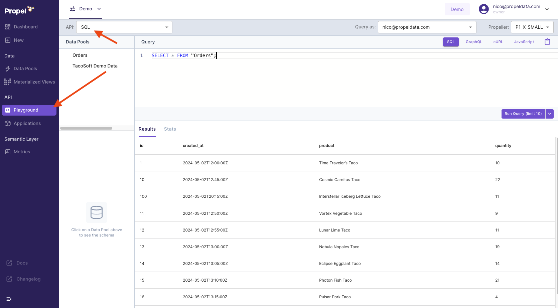Open Applications in the sidebar
The height and width of the screenshot is (308, 558).
[x=27, y=123]
